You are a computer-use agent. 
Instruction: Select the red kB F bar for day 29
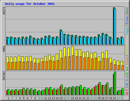point(113,85)
